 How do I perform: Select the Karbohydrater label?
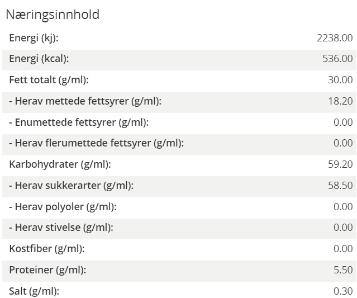coord(60,164)
